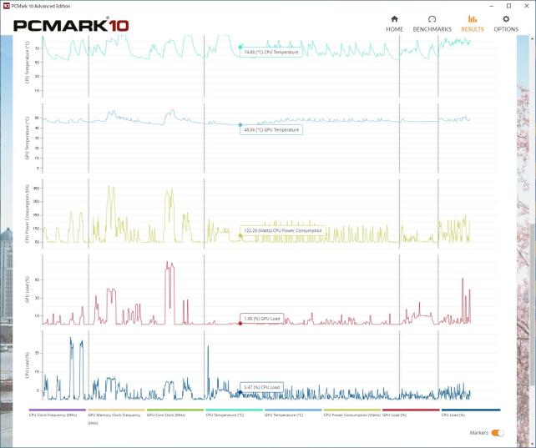Select the CPU Temperature chart data point dot
The width and height of the screenshot is (536, 448).
(x=240, y=47)
